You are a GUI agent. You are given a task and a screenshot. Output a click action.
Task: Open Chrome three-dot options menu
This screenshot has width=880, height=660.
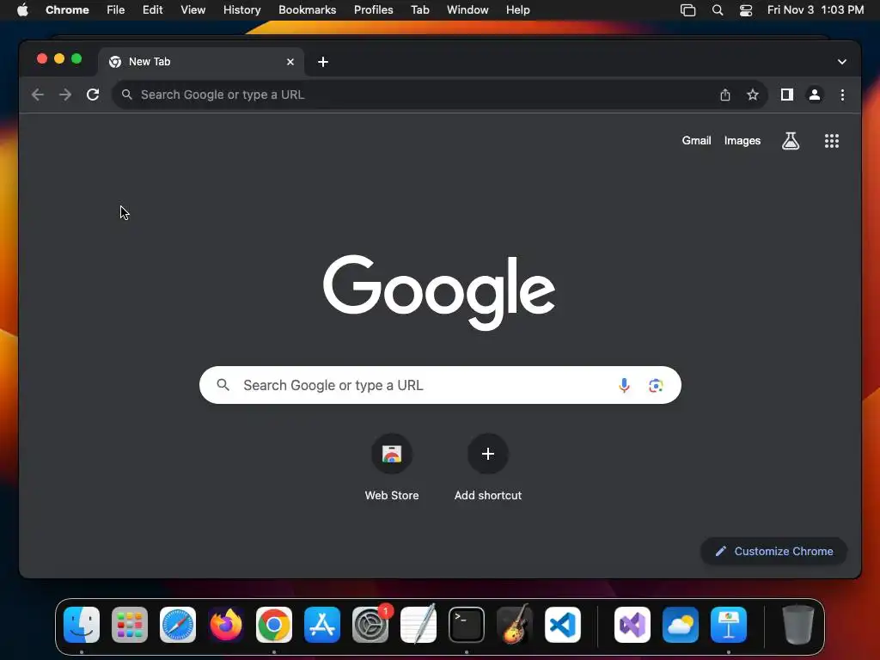pyautogui.click(x=842, y=95)
